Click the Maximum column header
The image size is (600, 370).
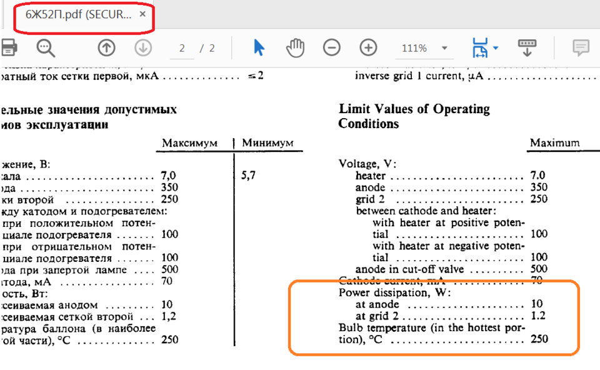coord(554,143)
